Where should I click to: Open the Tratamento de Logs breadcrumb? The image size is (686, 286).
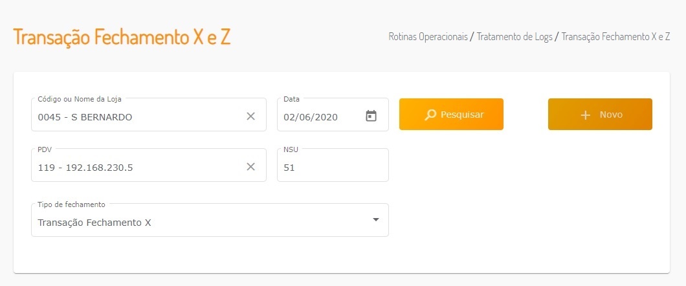coord(514,37)
